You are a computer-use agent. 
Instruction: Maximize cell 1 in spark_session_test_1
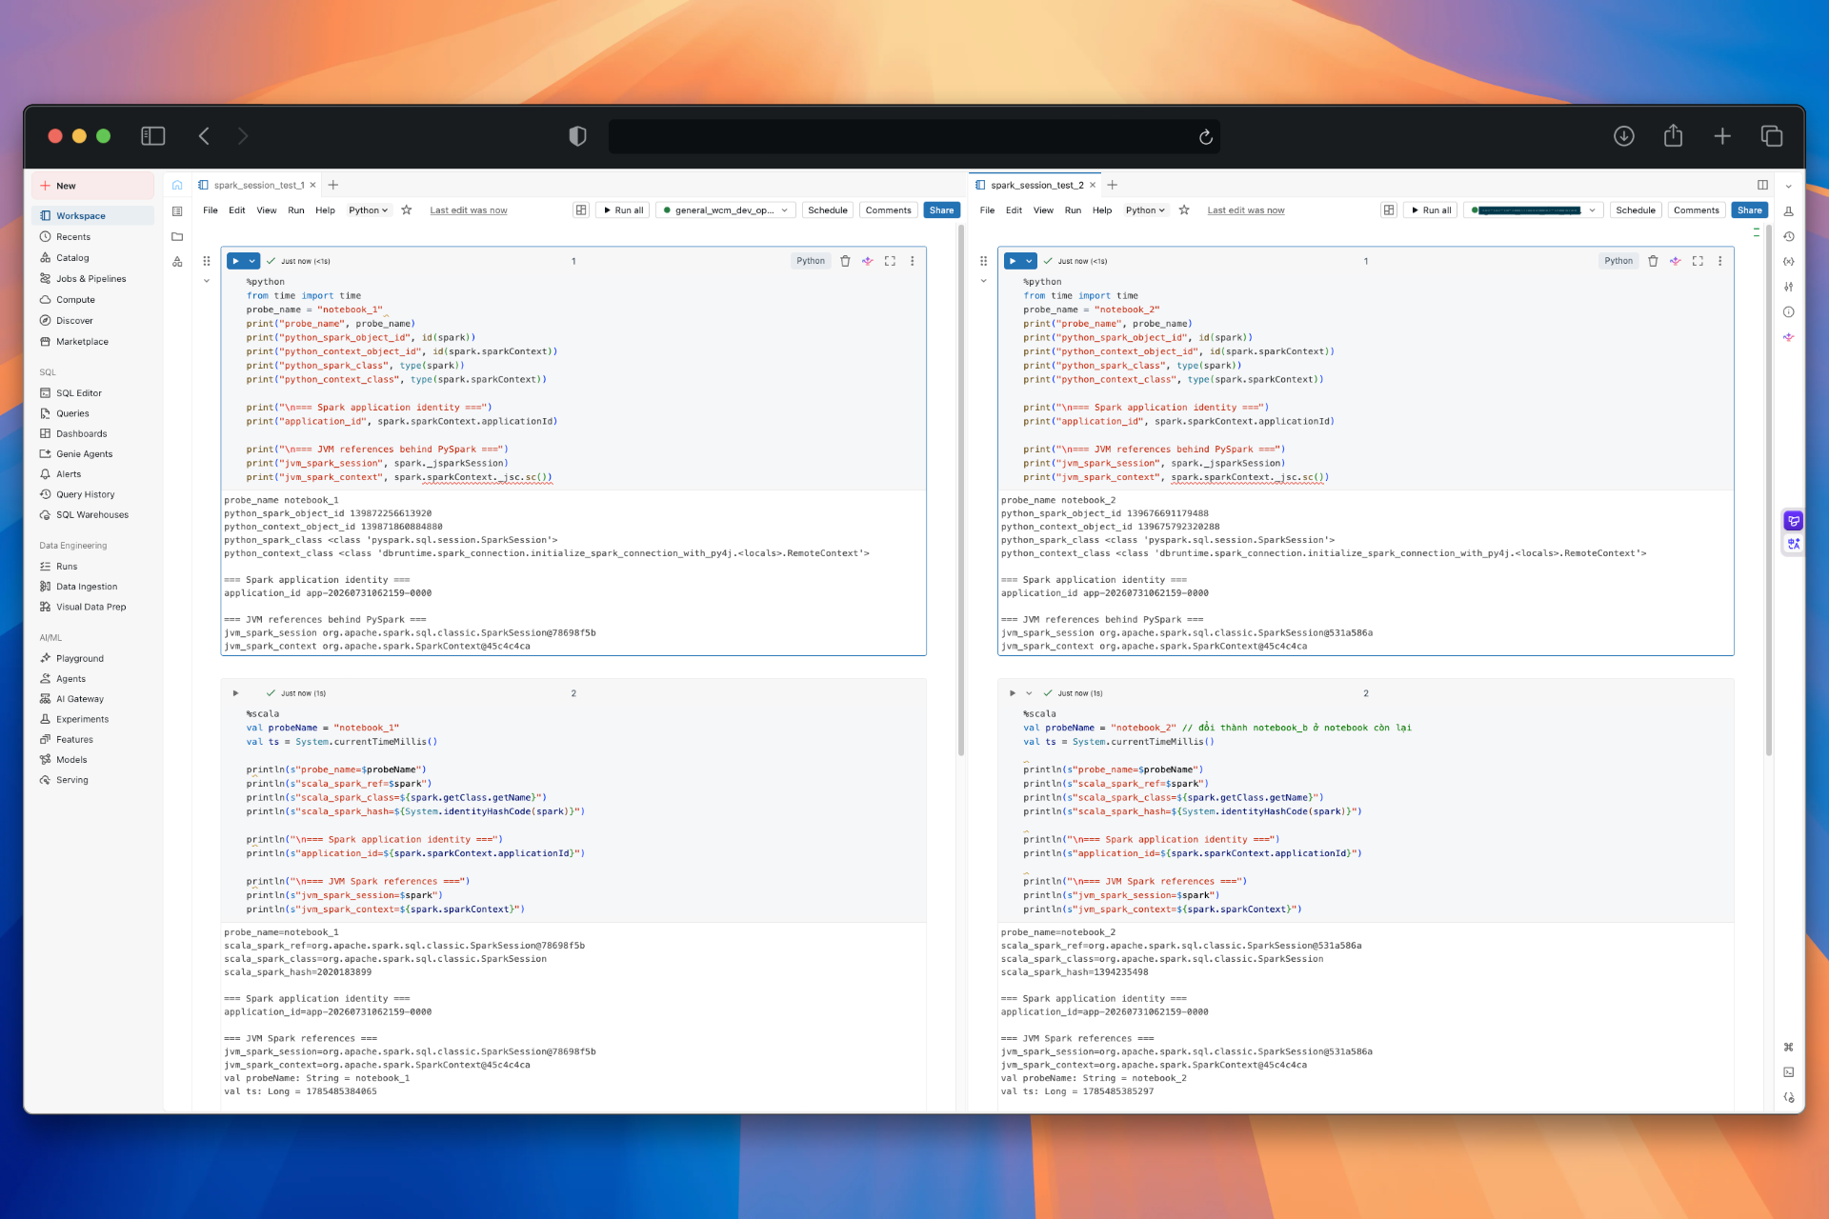[x=890, y=261]
